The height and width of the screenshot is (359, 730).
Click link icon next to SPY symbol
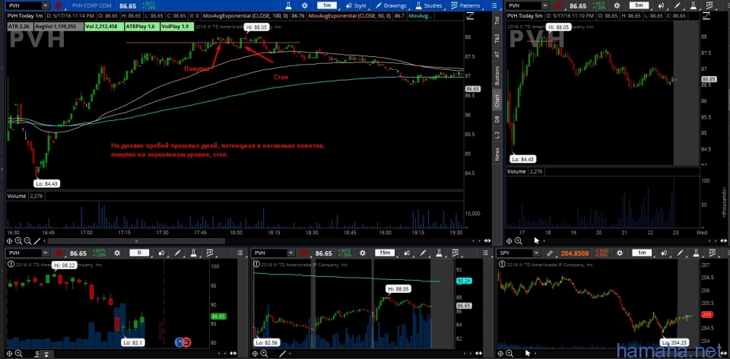549,253
